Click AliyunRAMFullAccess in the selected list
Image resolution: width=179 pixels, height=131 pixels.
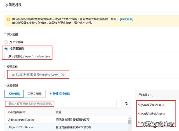(151, 114)
